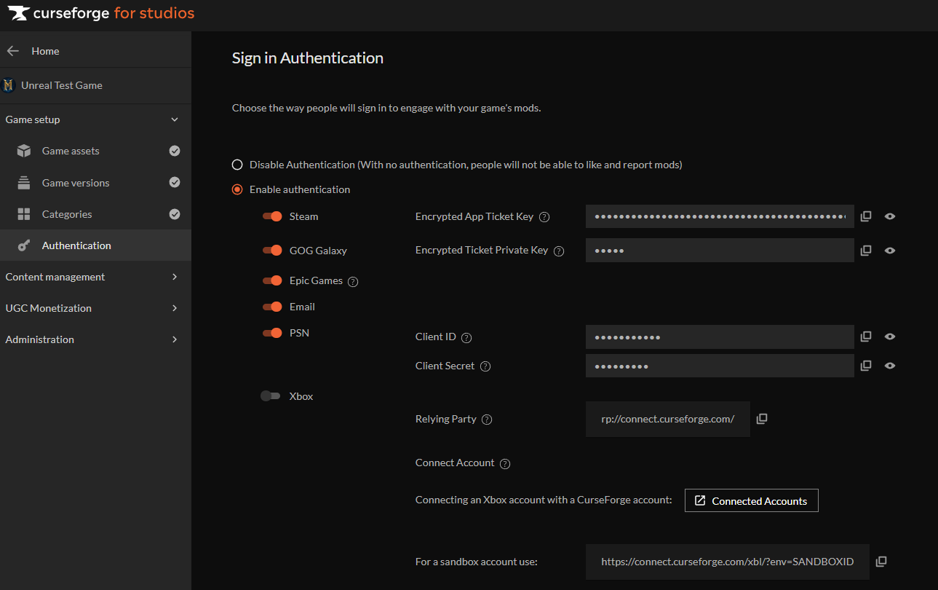The image size is (938, 590).
Task: Open Authentication in sidebar
Action: click(x=95, y=245)
